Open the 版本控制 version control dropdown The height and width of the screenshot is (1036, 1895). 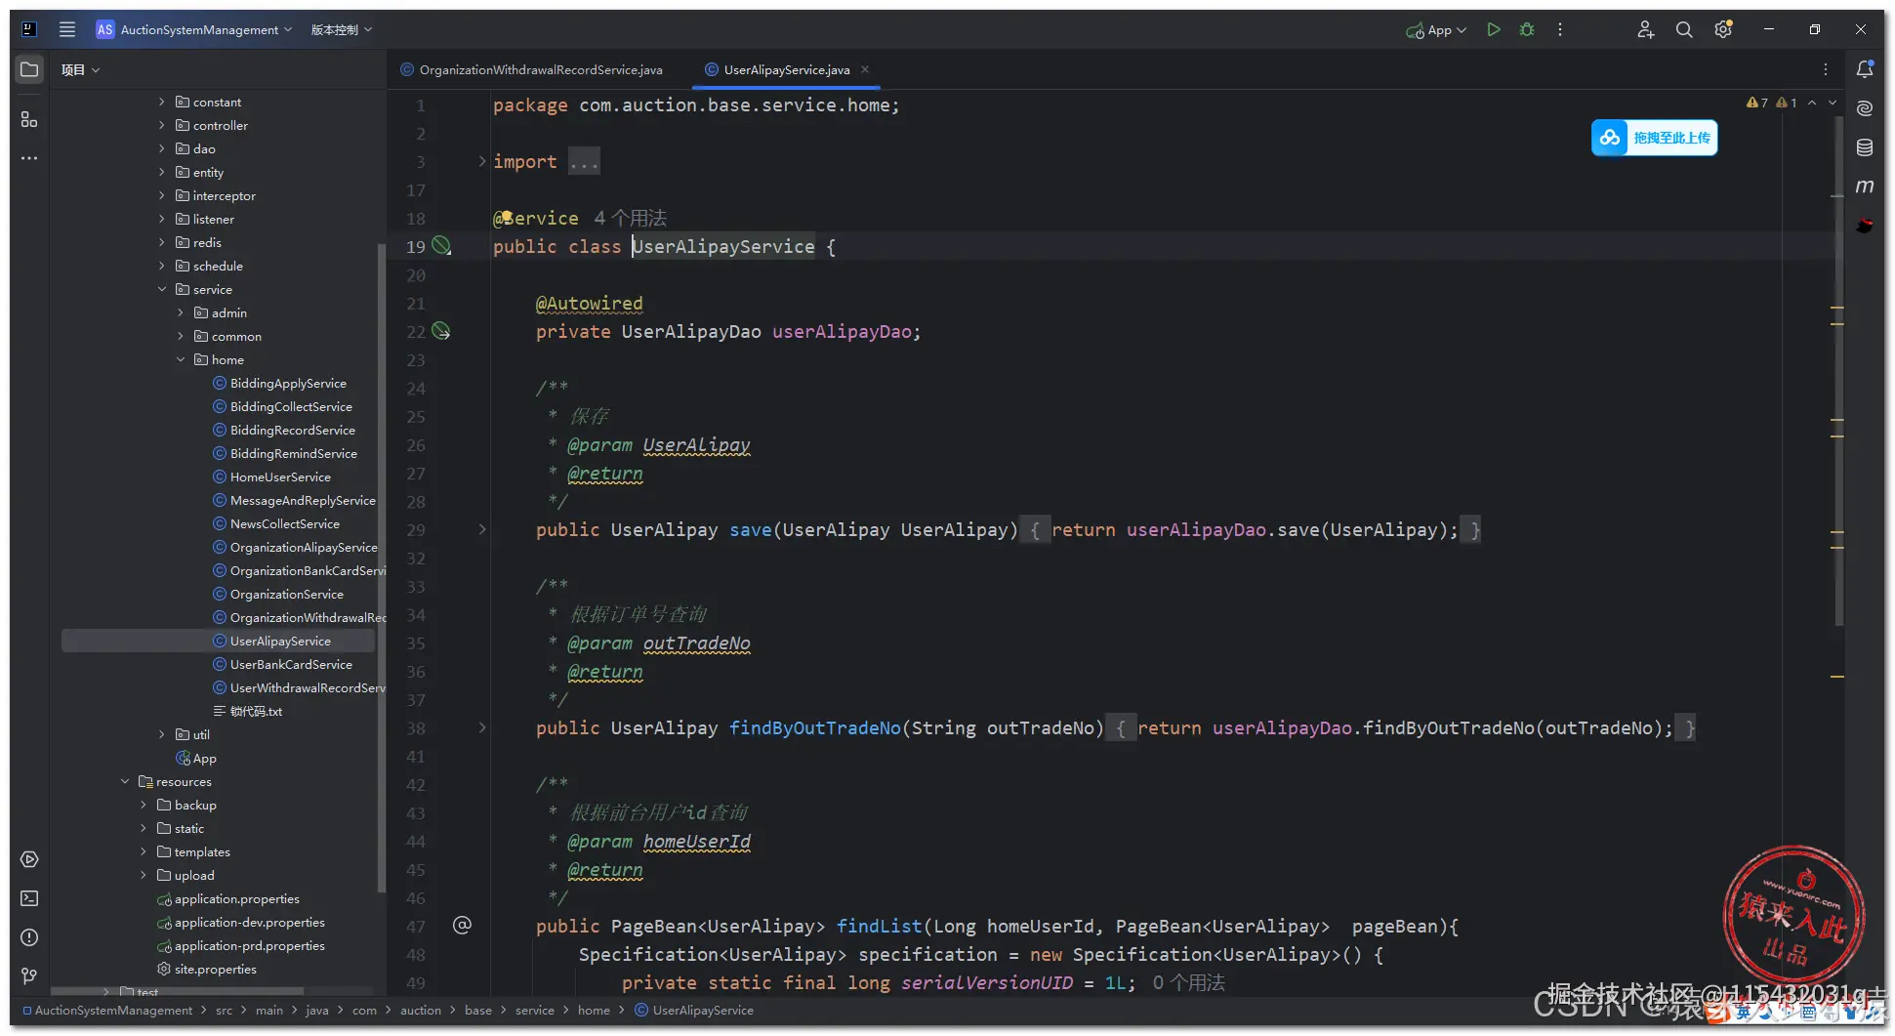[342, 29]
